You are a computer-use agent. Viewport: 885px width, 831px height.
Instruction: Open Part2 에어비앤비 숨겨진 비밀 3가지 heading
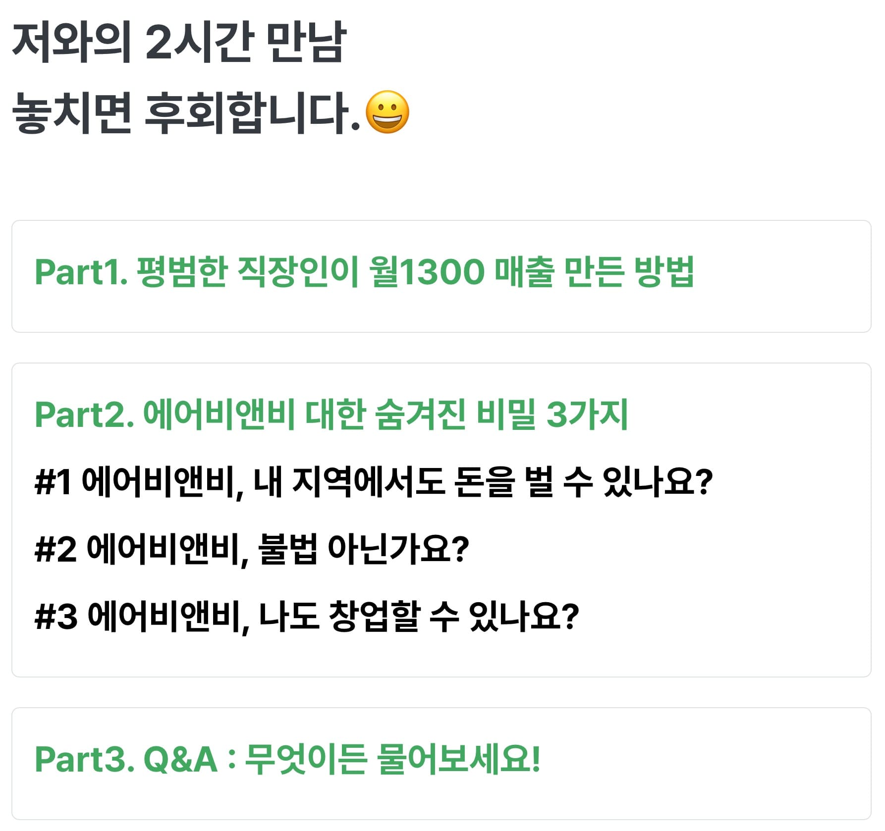tap(331, 415)
